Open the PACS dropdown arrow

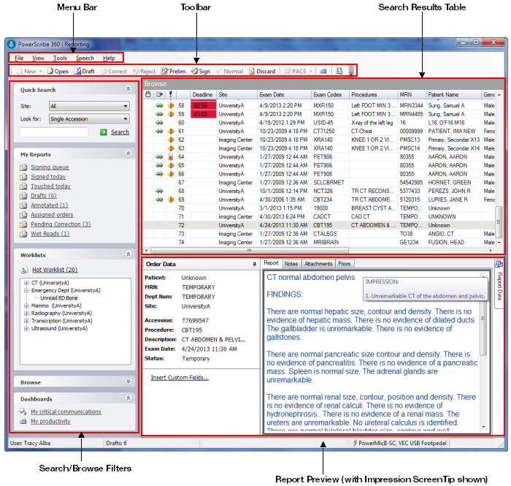click(x=311, y=71)
